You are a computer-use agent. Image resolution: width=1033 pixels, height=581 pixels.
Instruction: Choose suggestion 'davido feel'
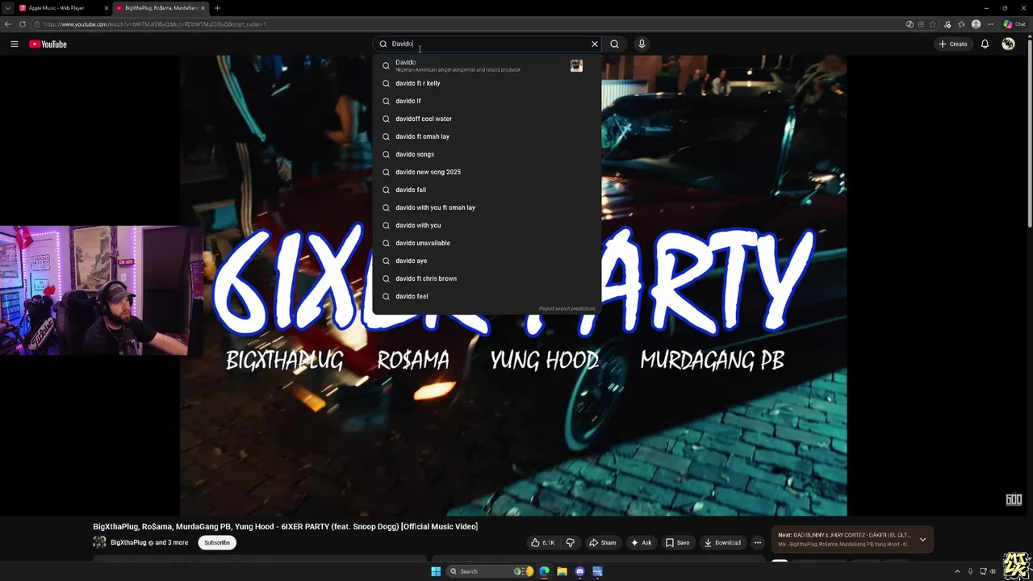[x=487, y=296]
